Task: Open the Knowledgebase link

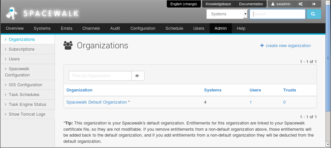Action: click(x=218, y=4)
